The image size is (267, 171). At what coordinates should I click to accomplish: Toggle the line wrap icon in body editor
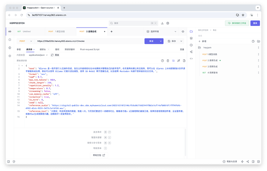pyautogui.click(x=173, y=60)
